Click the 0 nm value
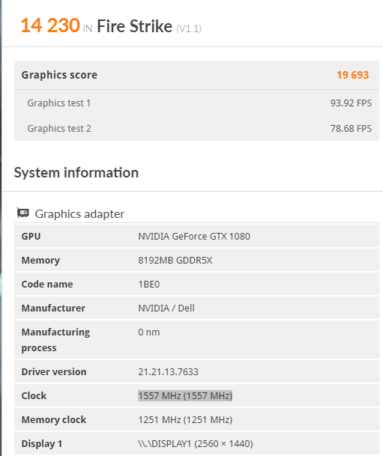The image size is (383, 456). pyautogui.click(x=148, y=332)
